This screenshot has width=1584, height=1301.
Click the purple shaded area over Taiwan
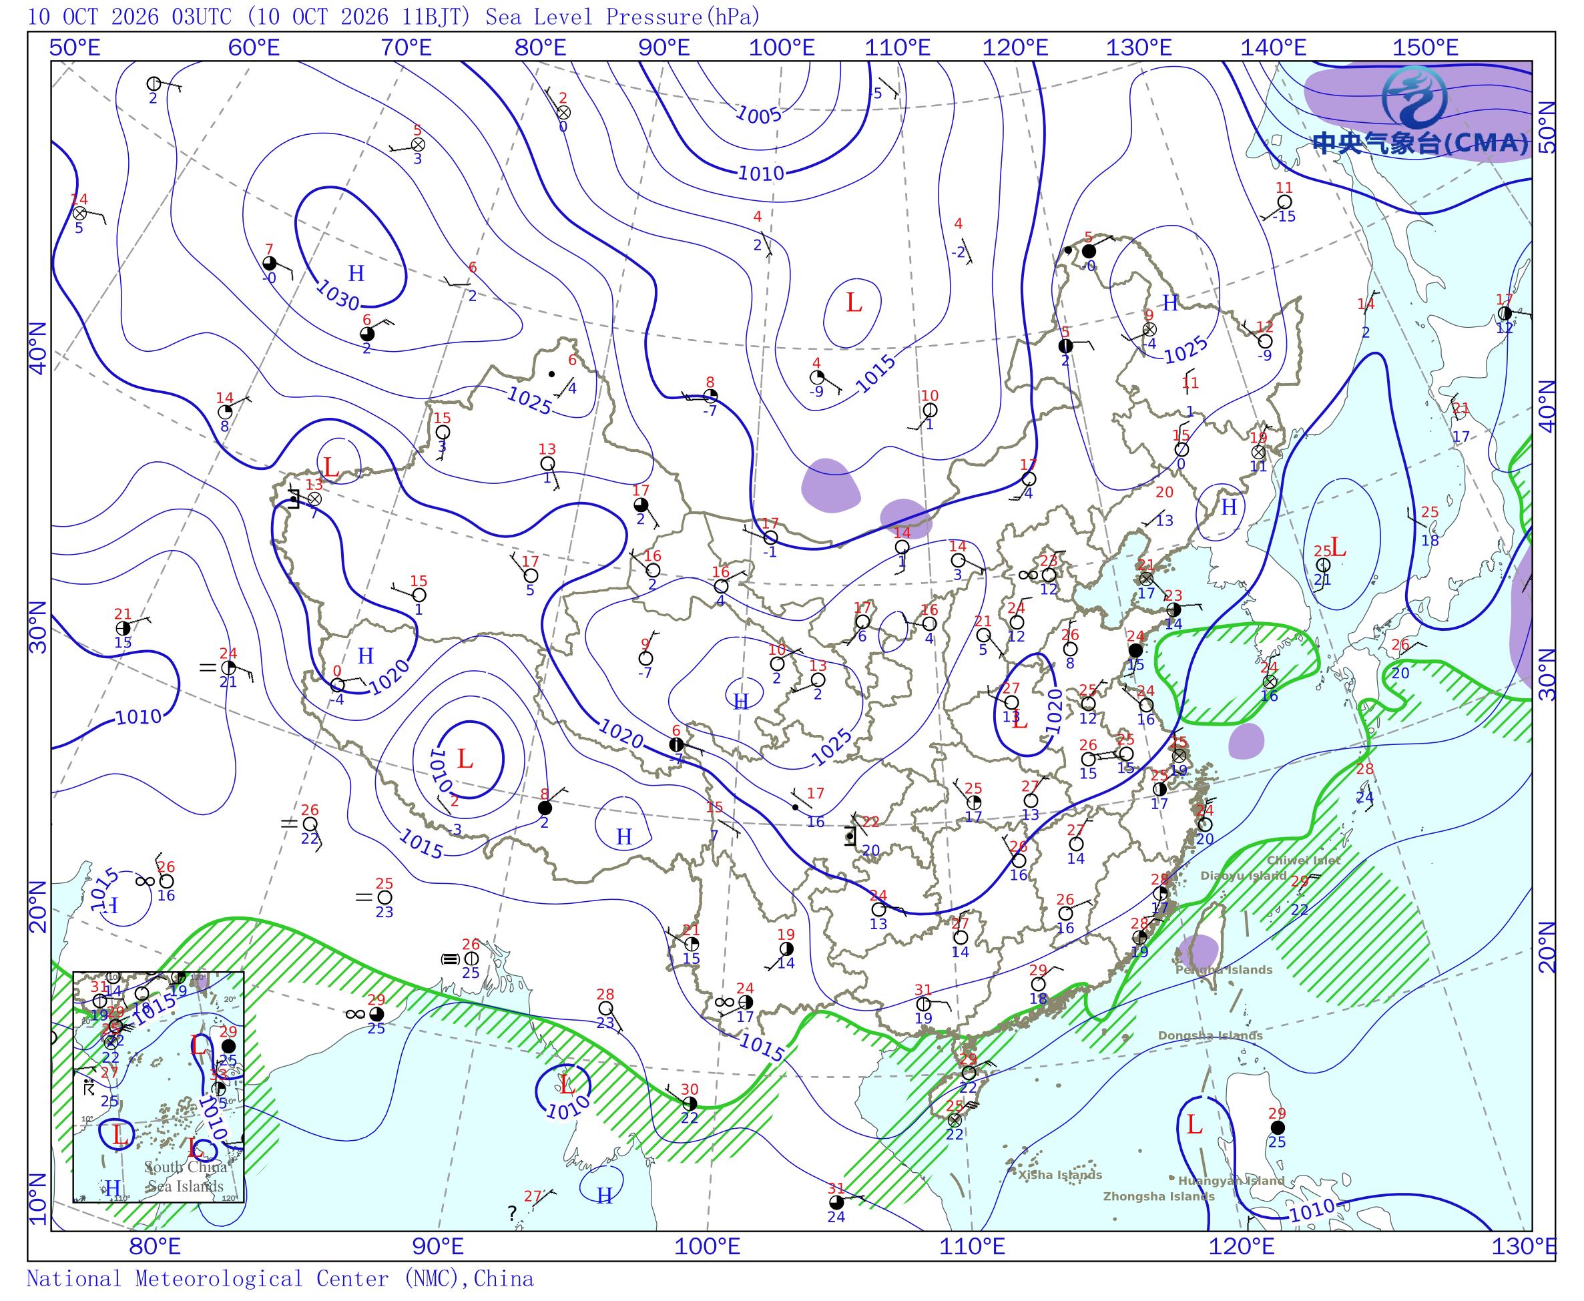[1198, 951]
